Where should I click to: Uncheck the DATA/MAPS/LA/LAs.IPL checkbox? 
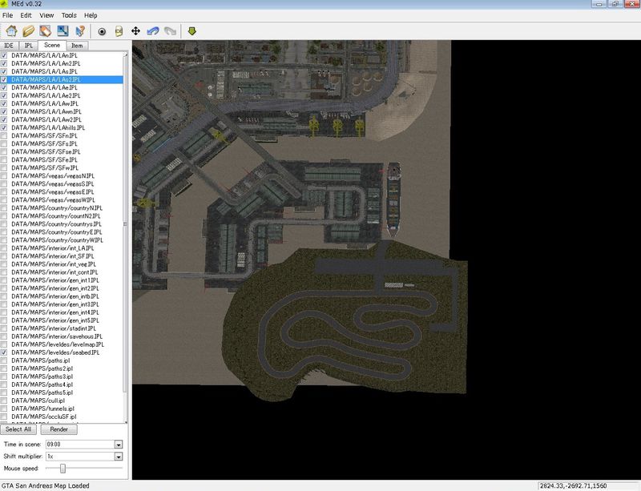coord(4,71)
